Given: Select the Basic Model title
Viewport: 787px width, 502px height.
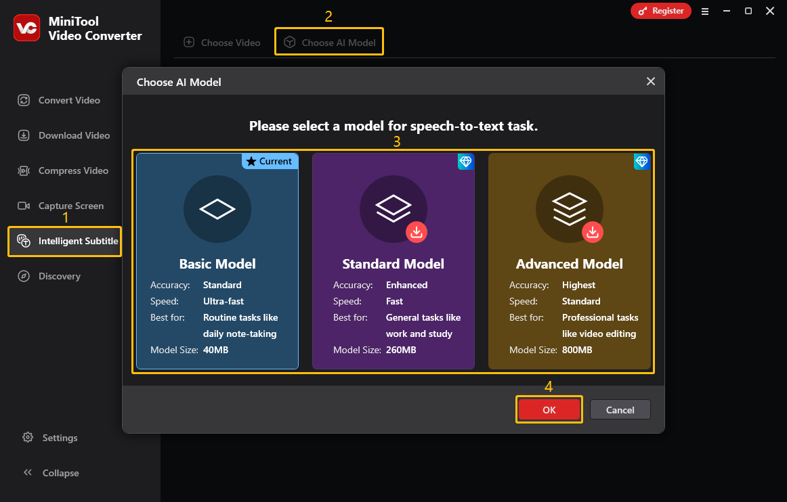Looking at the screenshot, I should point(217,264).
